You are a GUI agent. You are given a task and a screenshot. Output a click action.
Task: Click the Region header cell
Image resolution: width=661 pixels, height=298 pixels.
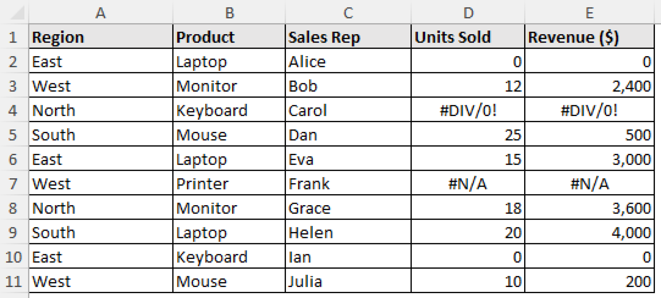click(x=100, y=37)
